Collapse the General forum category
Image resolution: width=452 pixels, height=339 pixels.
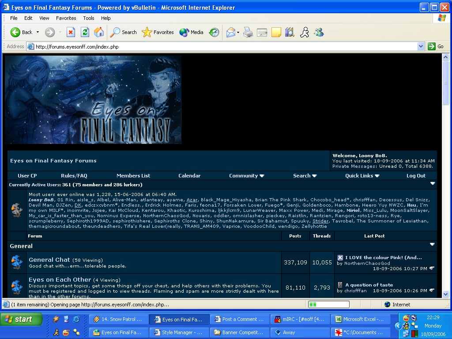pos(433,245)
